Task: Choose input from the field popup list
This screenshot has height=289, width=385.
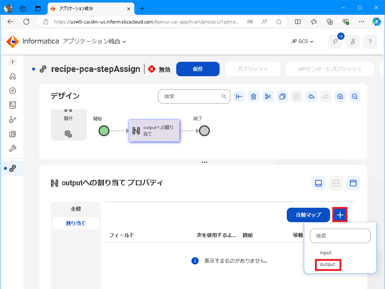Action: click(x=325, y=253)
